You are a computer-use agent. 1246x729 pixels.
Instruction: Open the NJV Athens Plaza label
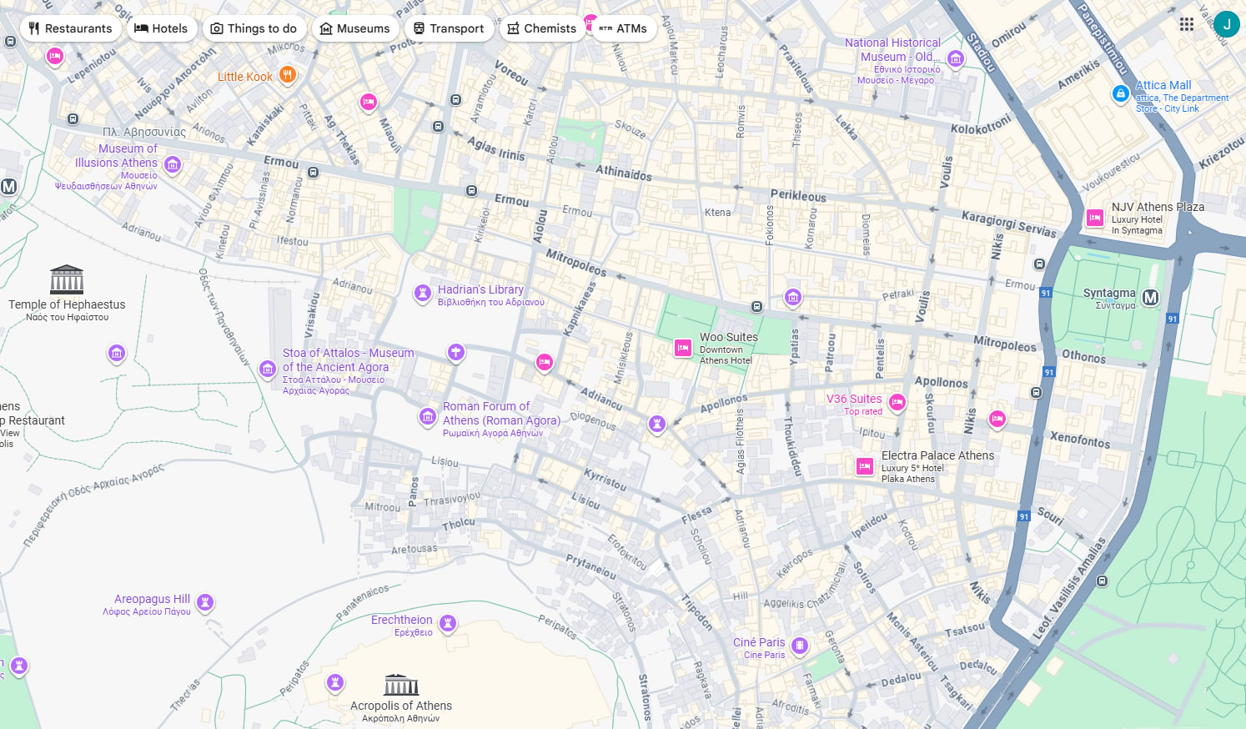[1158, 207]
